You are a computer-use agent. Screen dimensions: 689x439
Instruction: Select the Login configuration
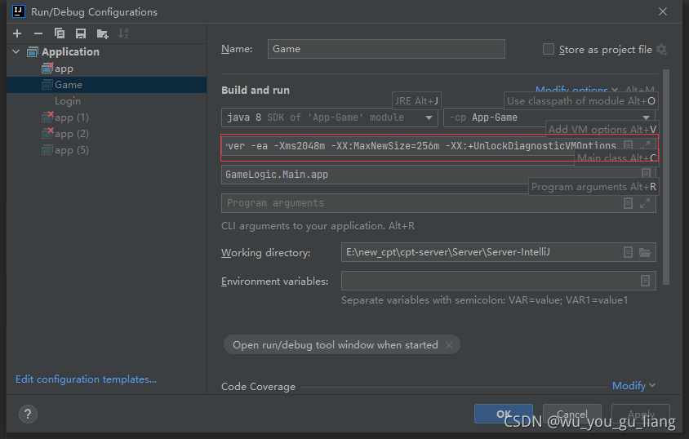point(68,101)
